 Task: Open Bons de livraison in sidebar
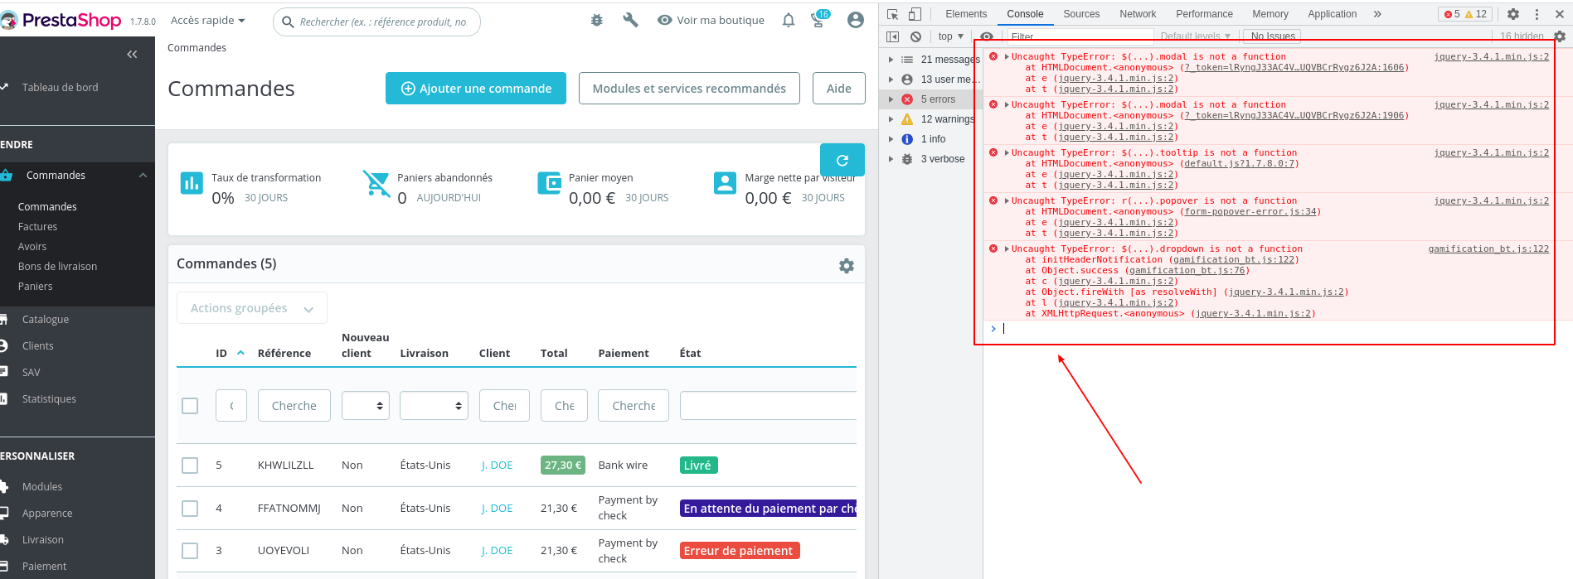coord(57,267)
